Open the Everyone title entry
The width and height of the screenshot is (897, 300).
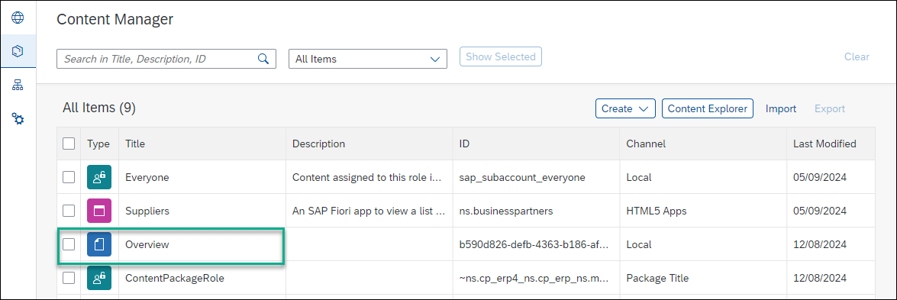click(x=147, y=177)
